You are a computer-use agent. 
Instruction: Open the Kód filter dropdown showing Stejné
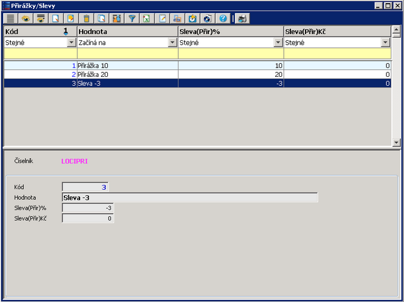[x=71, y=42]
